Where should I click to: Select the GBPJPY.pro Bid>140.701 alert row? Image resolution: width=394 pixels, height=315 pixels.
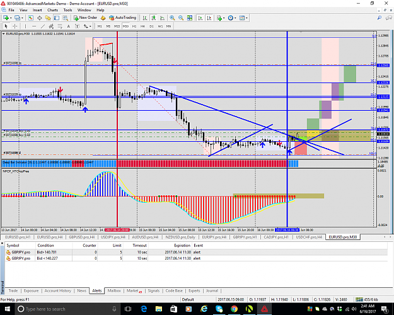196,252
